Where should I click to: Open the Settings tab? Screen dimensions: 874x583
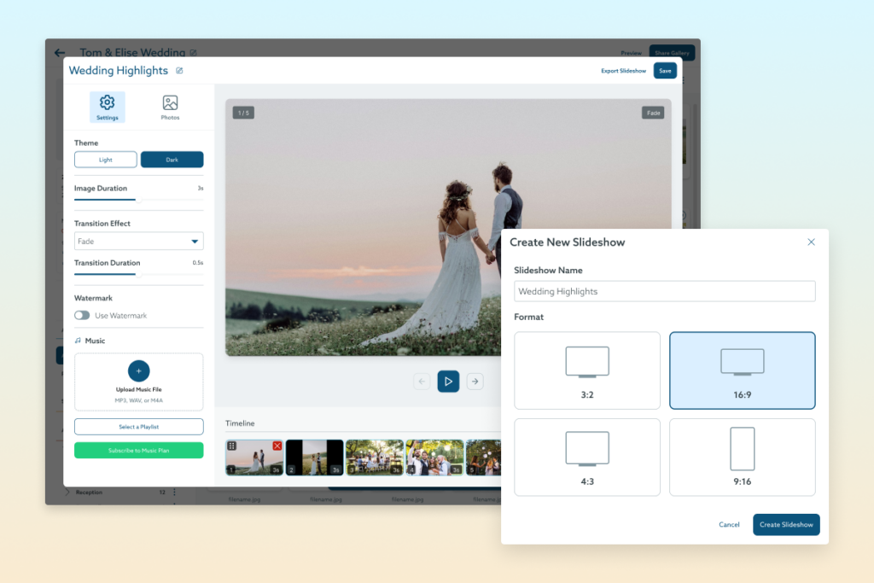[x=107, y=106]
